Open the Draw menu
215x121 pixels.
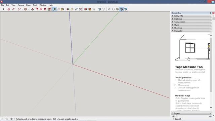tap(28, 5)
